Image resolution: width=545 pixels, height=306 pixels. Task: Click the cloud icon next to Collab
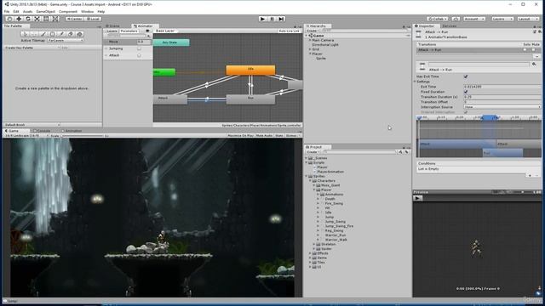click(456, 19)
